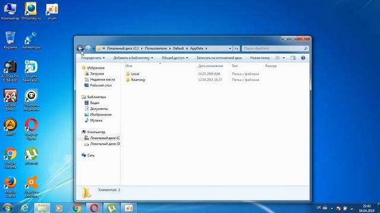
Task: Expand the arrow after AppData breadcrumb
Action: (206, 49)
